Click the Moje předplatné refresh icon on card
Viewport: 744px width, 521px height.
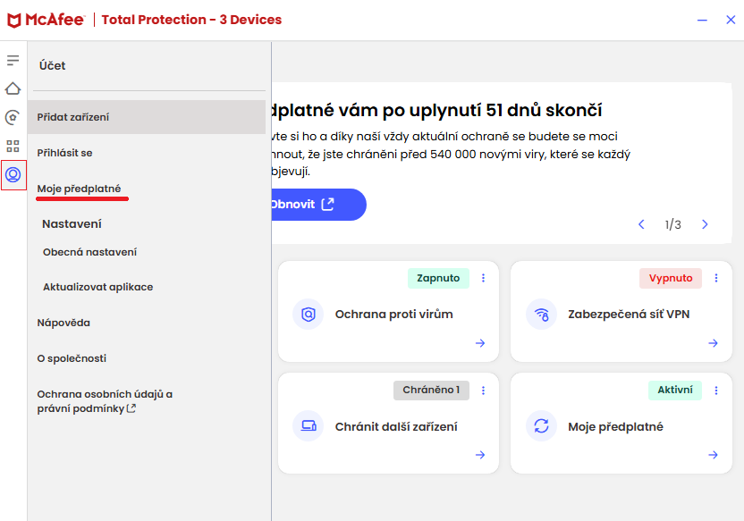[541, 425]
